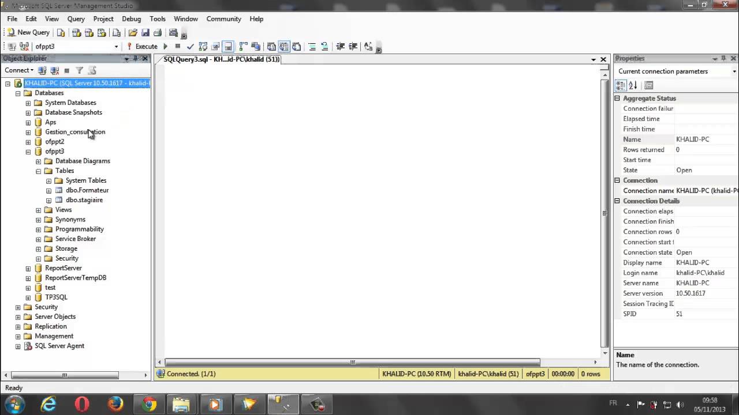Screen dimensions: 739x415
Task: Collapse the ofppt3 database node
Action: [x=28, y=152]
